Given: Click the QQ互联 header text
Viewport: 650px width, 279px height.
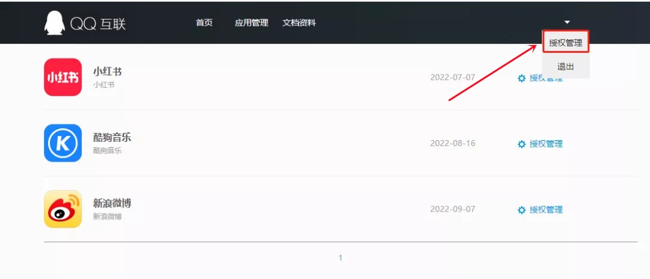Looking at the screenshot, I should pos(97,24).
